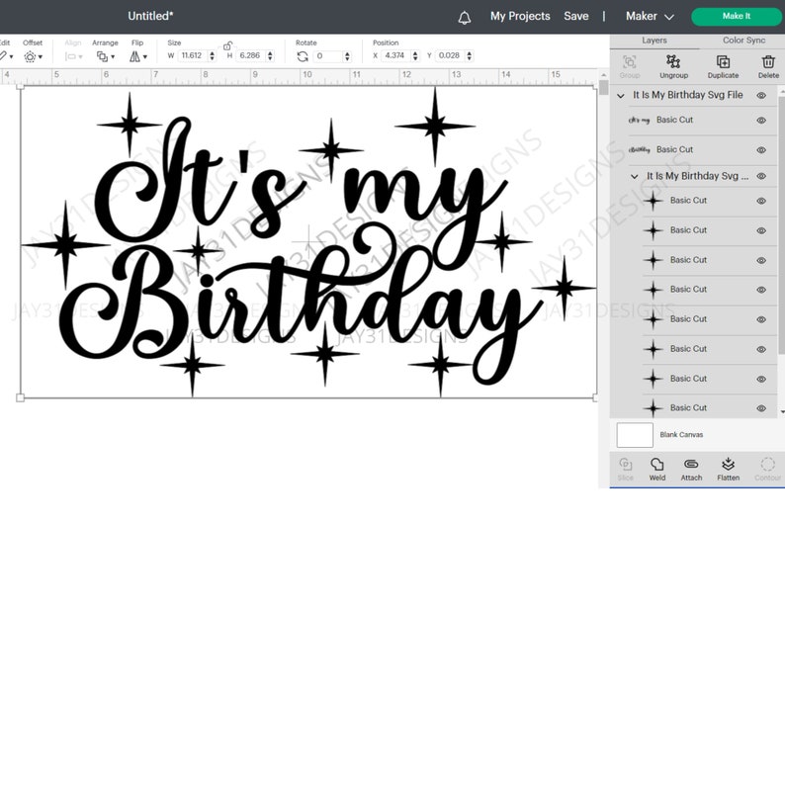The image size is (785, 785).
Task: Open My Projects
Action: coord(520,16)
